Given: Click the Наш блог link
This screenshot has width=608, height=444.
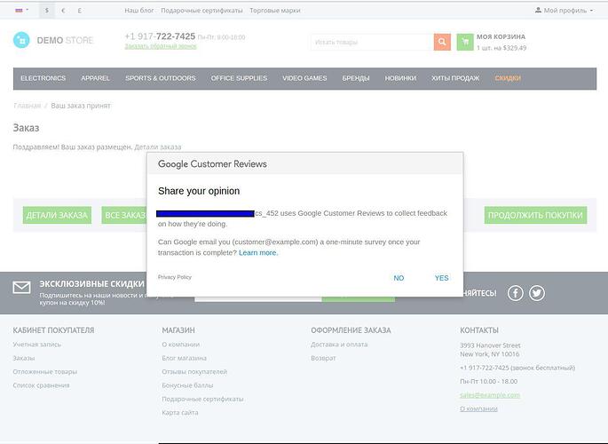Looking at the screenshot, I should [139, 11].
